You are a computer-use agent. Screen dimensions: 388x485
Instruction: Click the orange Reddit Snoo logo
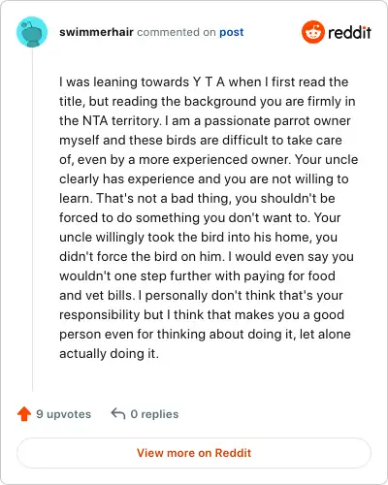[x=312, y=32]
